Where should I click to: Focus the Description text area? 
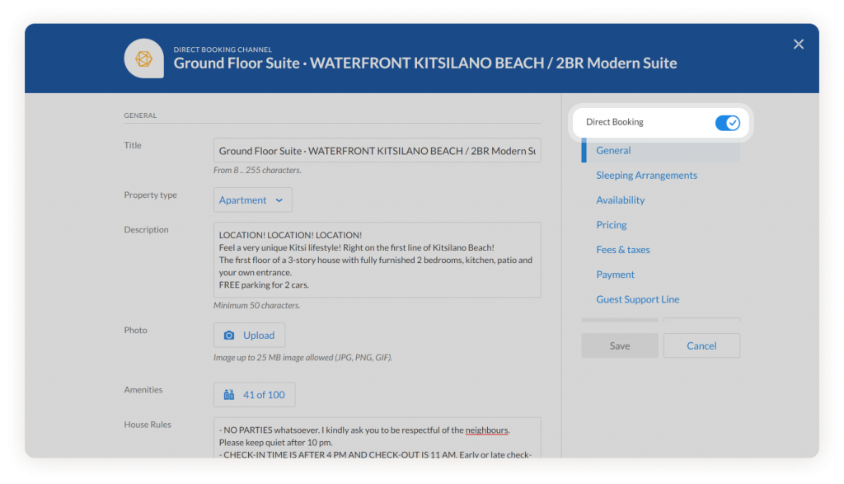click(377, 260)
